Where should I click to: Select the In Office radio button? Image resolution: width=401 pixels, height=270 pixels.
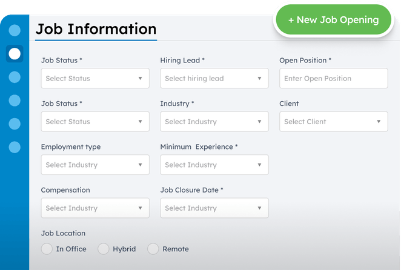coord(47,249)
